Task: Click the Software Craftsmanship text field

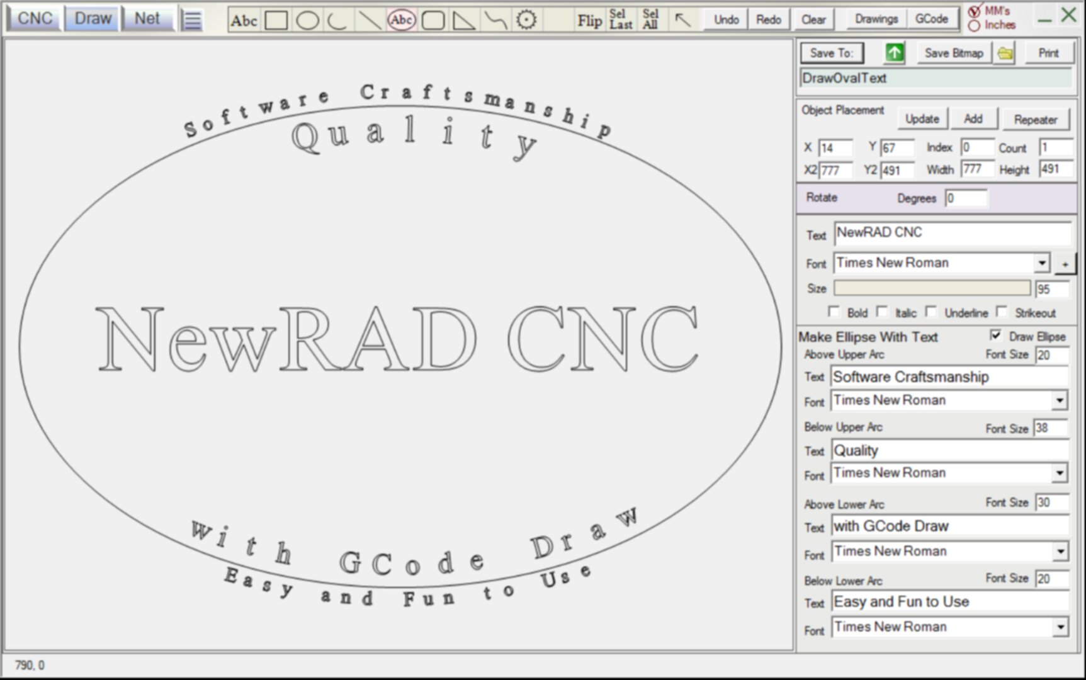Action: pos(949,377)
